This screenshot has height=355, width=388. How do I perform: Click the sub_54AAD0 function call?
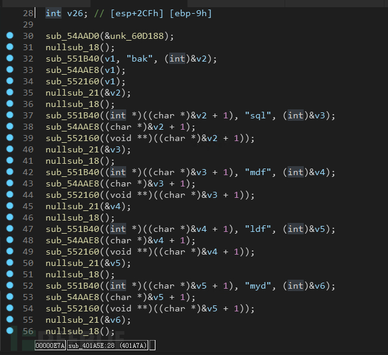pyautogui.click(x=72, y=36)
